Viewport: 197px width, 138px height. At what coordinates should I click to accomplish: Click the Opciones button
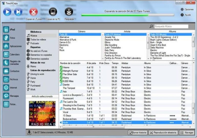(x=187, y=9)
